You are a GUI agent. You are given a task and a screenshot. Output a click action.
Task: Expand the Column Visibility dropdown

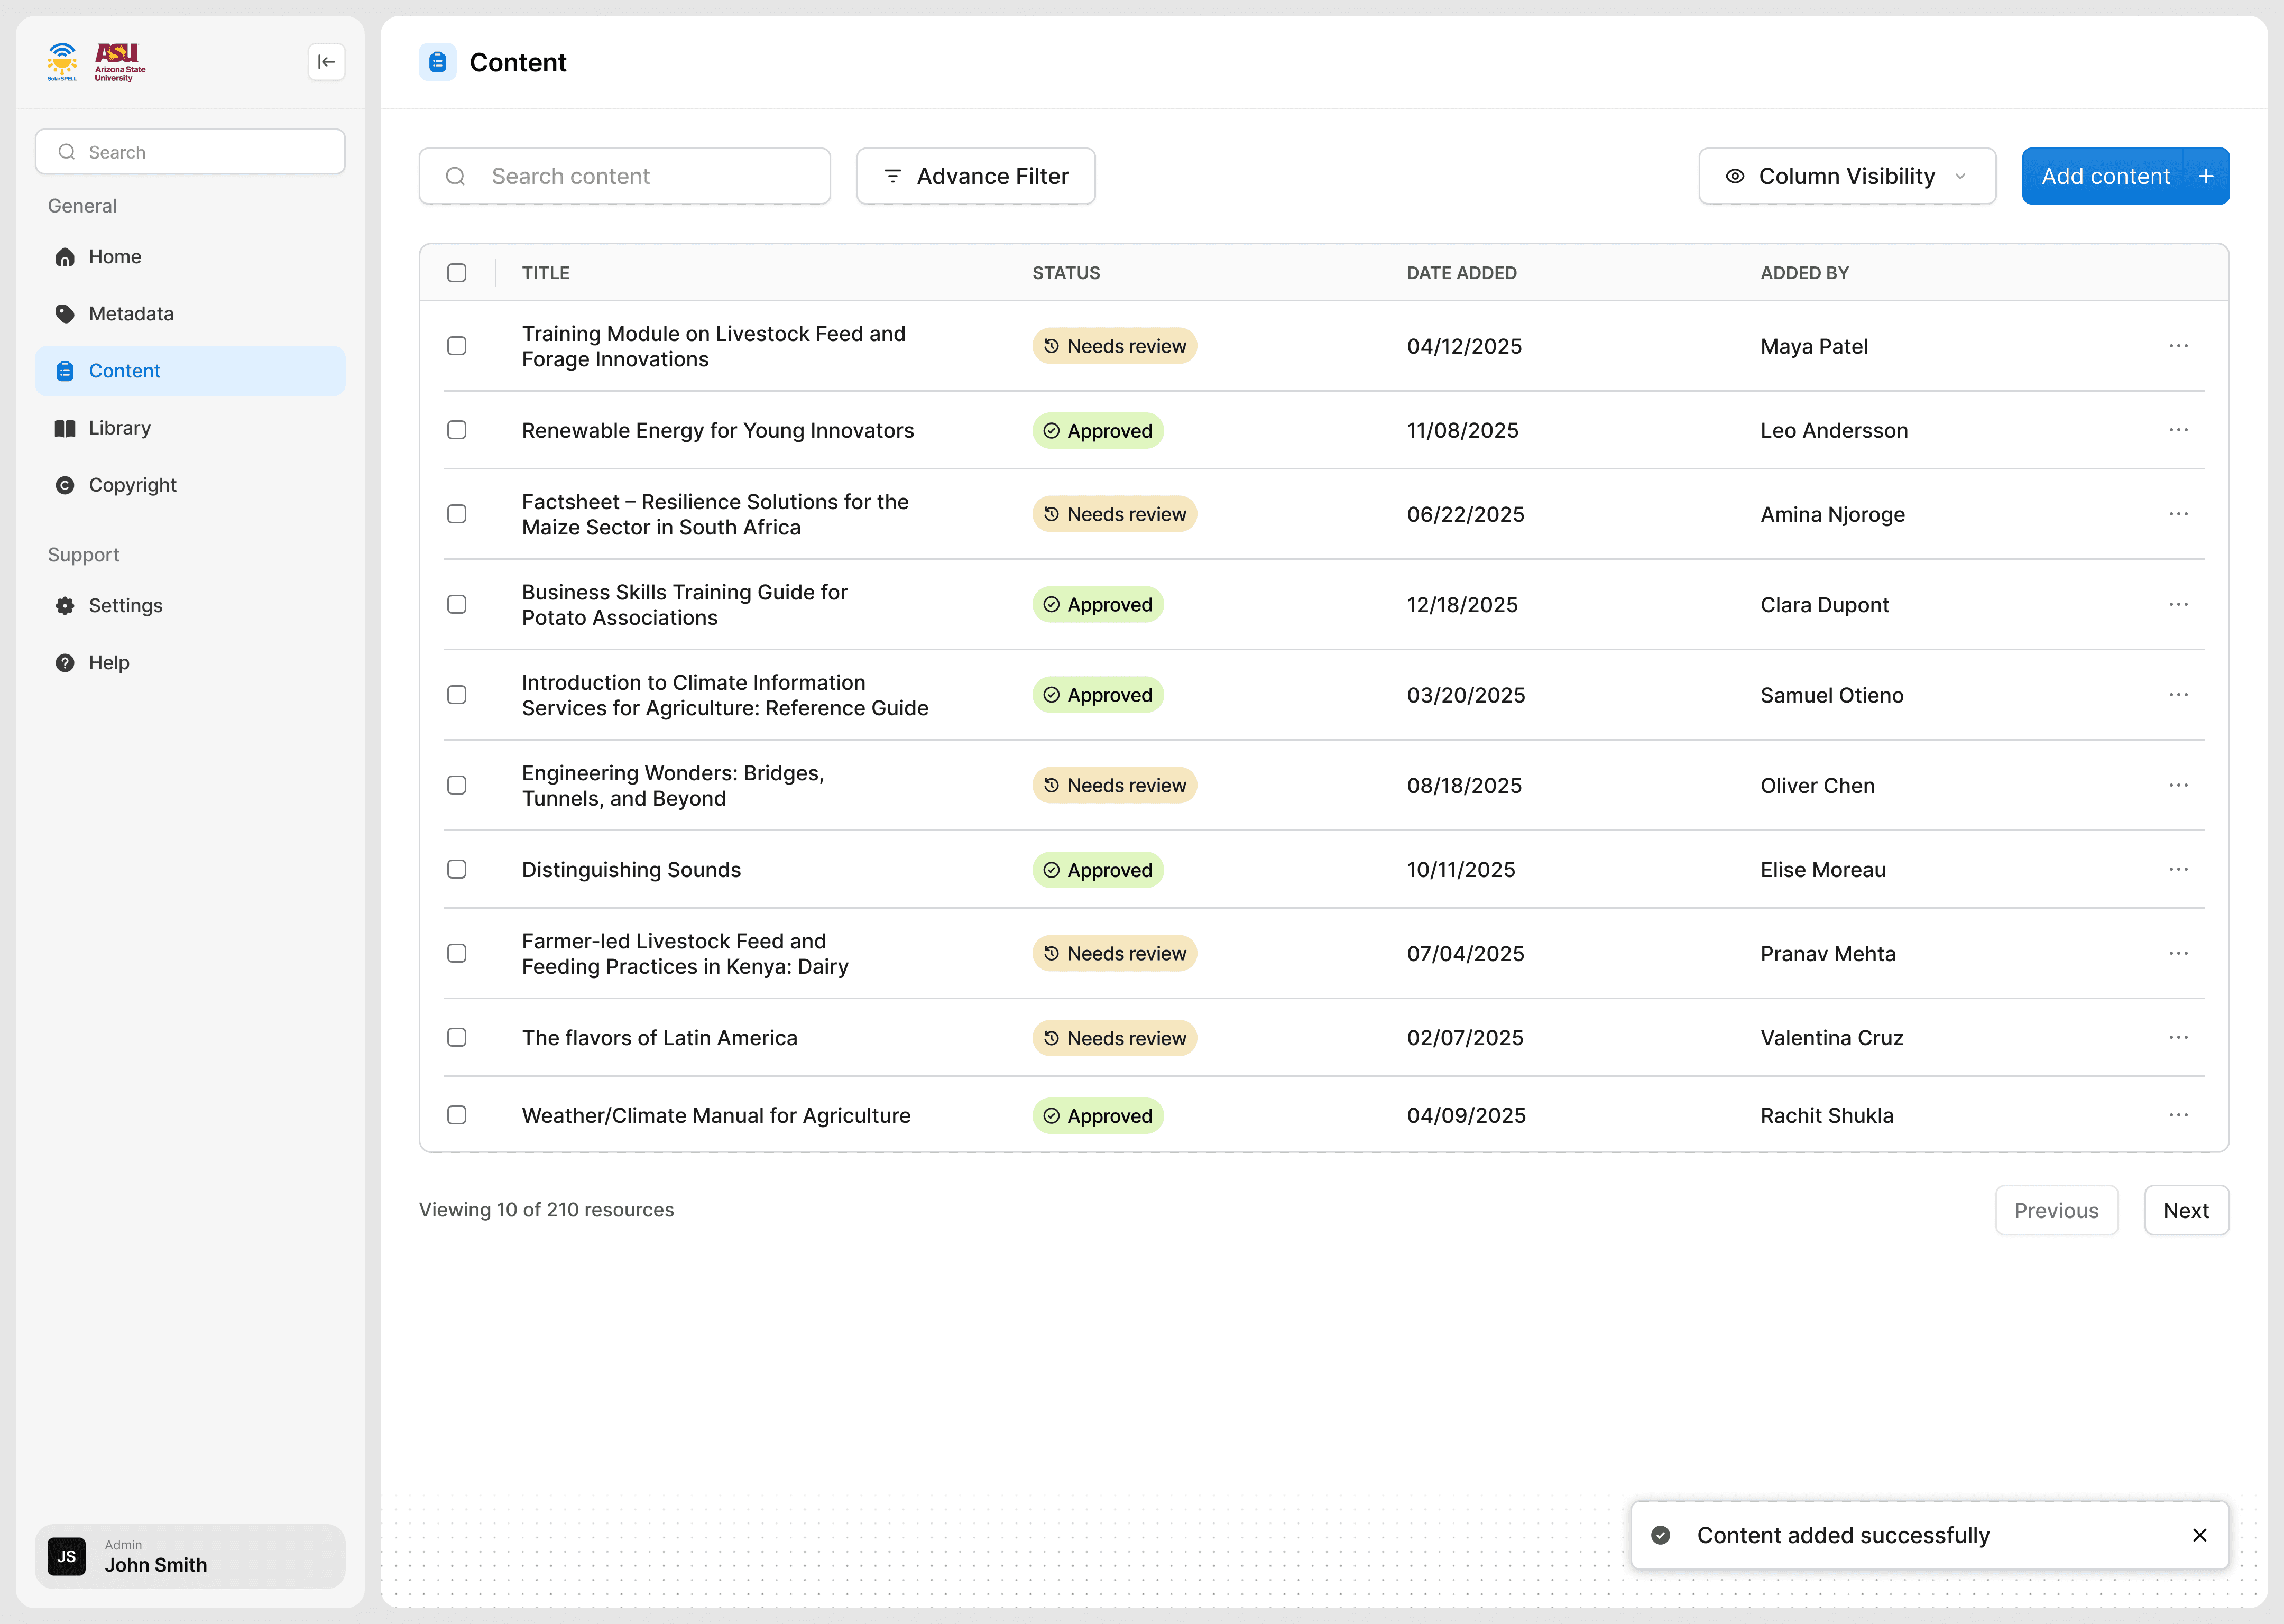point(1846,176)
